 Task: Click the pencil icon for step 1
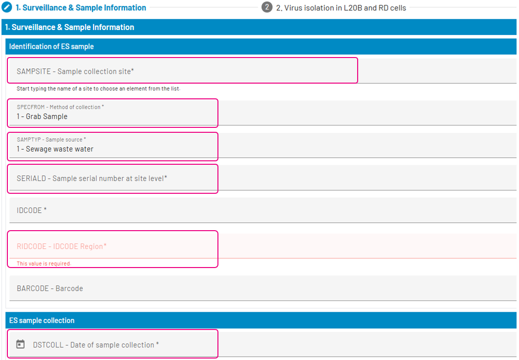[x=7, y=7]
